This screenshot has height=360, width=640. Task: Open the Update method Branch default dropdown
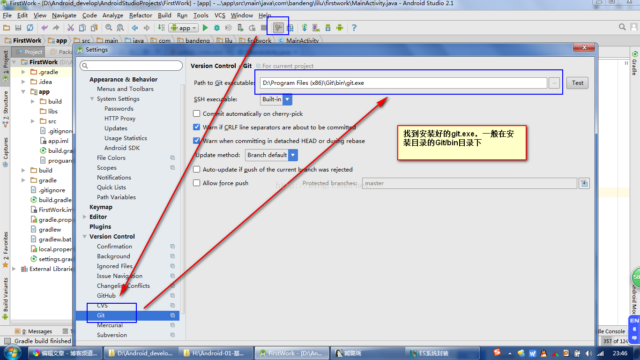click(272, 155)
